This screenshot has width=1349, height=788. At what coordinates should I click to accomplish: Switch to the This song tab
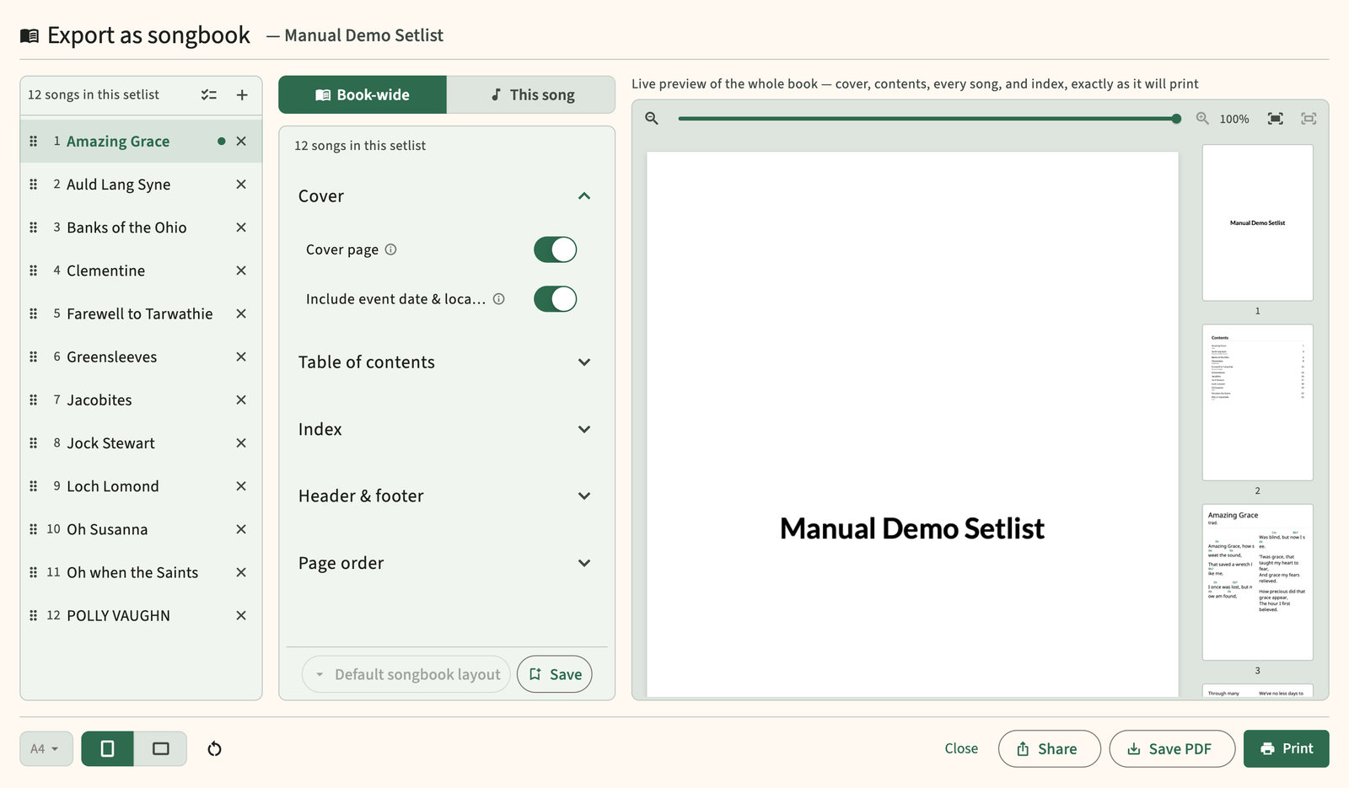(531, 94)
